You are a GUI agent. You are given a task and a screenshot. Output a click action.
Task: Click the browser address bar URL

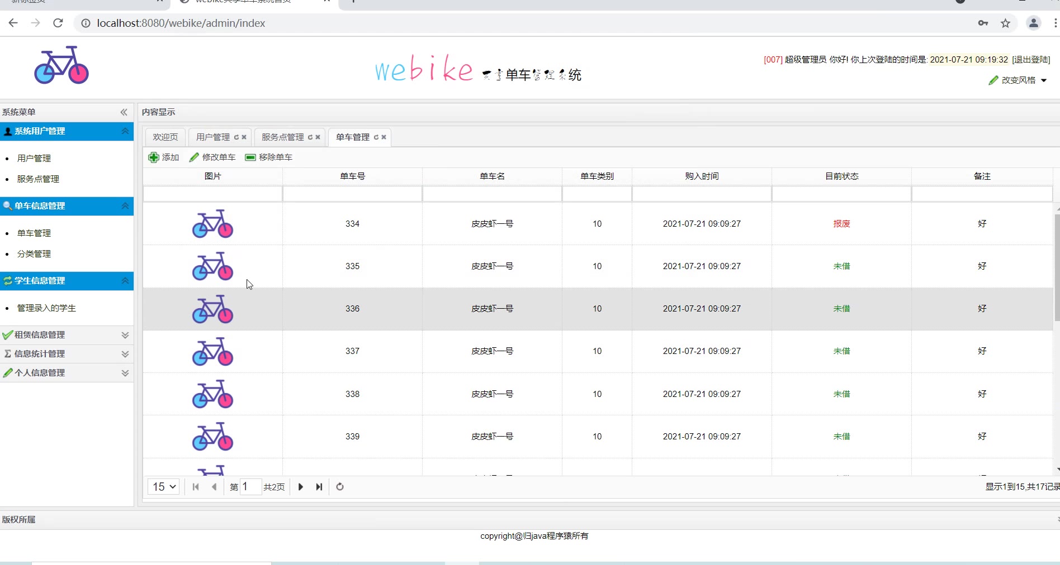tap(181, 23)
